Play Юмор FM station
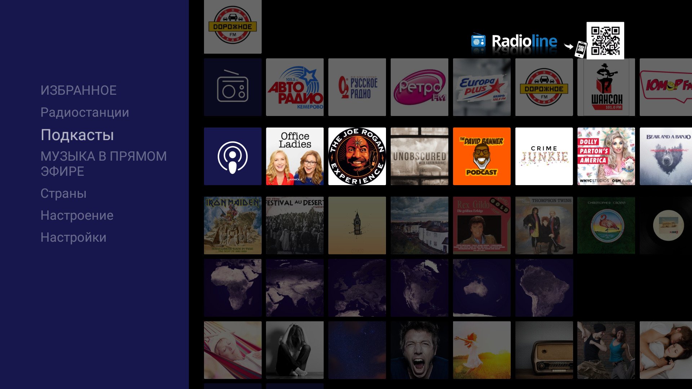This screenshot has width=692, height=389. point(666,87)
